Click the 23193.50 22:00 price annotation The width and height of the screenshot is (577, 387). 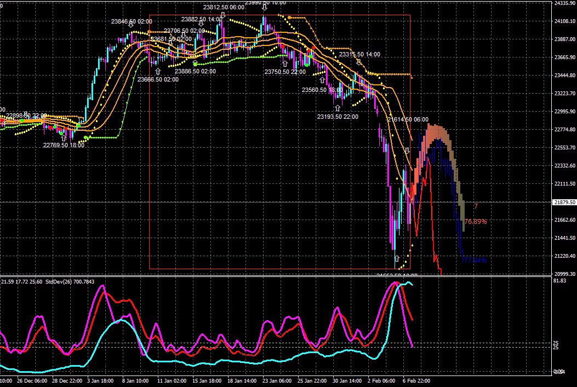pyautogui.click(x=338, y=117)
